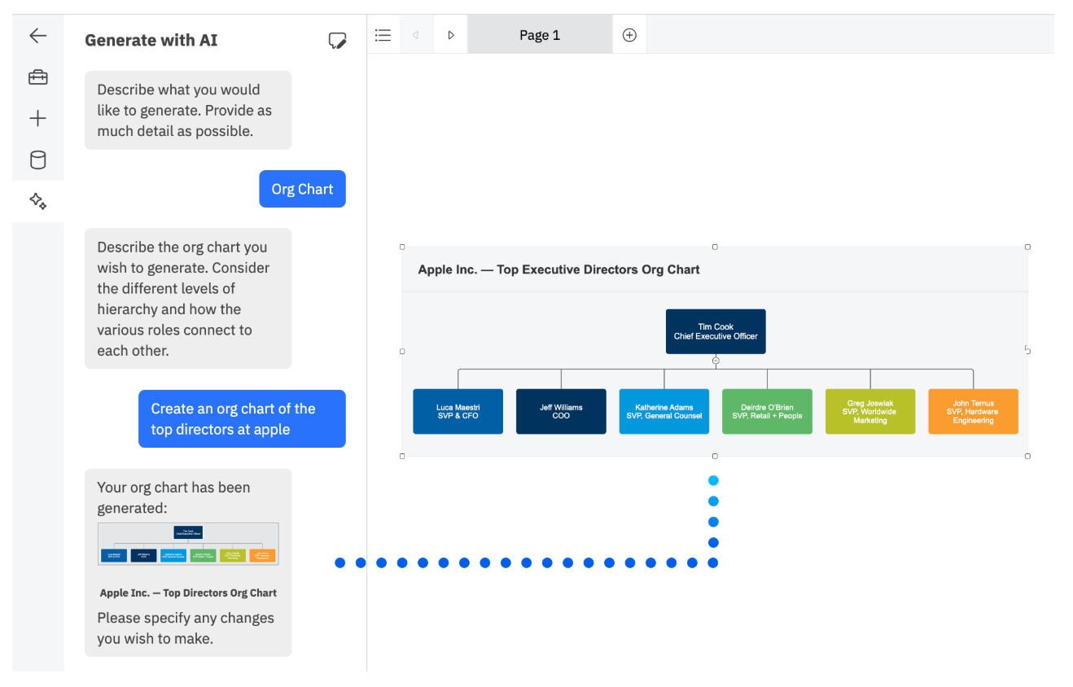
Task: Click the 'Your org chart has been generated:' text
Action: [173, 497]
